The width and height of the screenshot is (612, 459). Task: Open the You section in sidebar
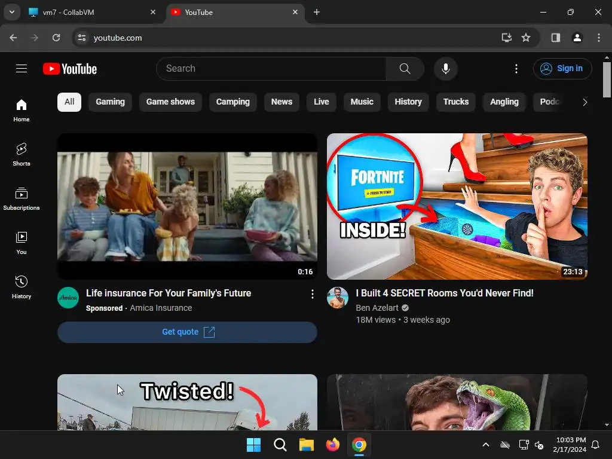point(22,243)
